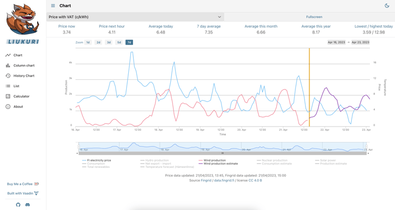This screenshot has width=395, height=210.
Task: Click the Average this year value 8.17
Action: (316, 32)
